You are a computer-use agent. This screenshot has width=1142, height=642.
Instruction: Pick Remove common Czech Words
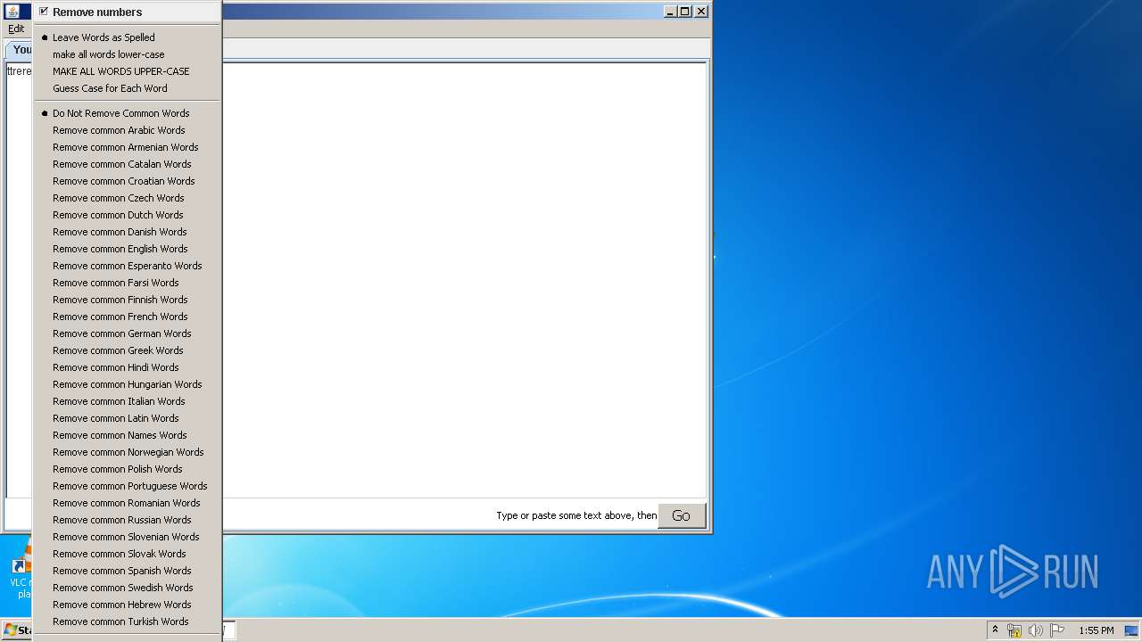pyautogui.click(x=128, y=198)
